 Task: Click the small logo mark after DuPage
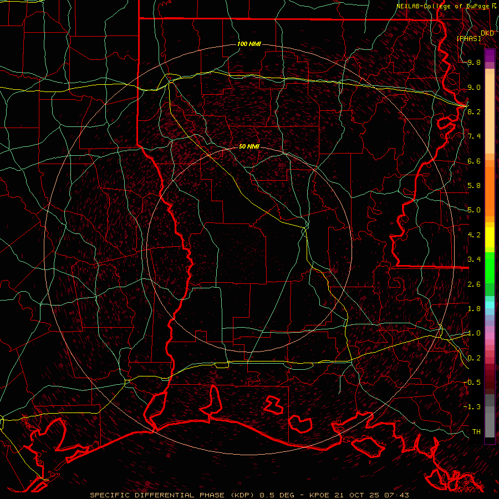(x=494, y=6)
